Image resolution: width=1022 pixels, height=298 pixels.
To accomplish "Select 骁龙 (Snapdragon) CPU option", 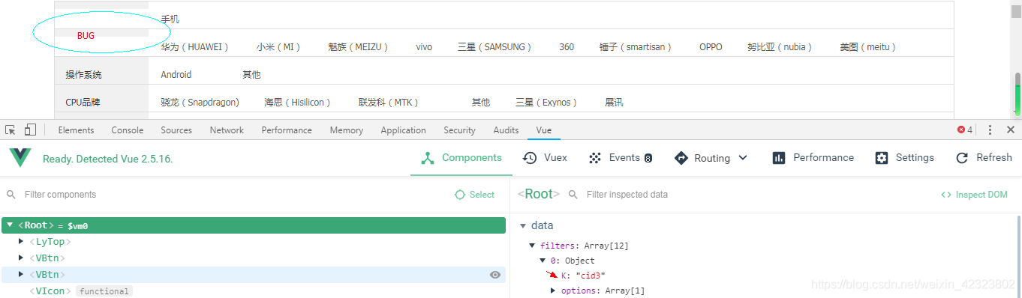I will pos(200,103).
